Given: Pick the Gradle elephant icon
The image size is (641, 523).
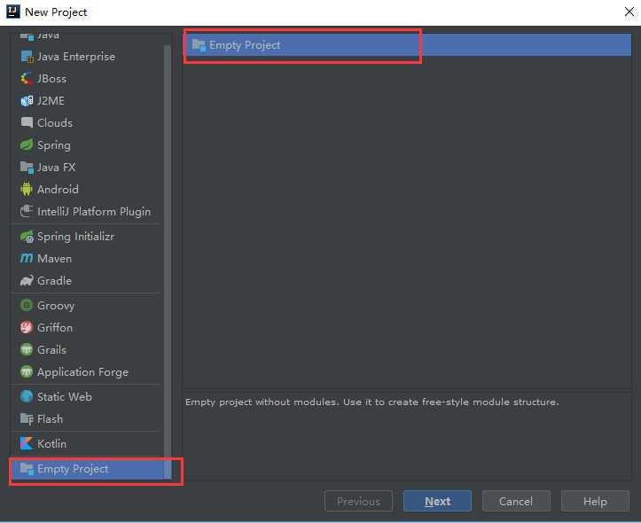Looking at the screenshot, I should point(27,280).
